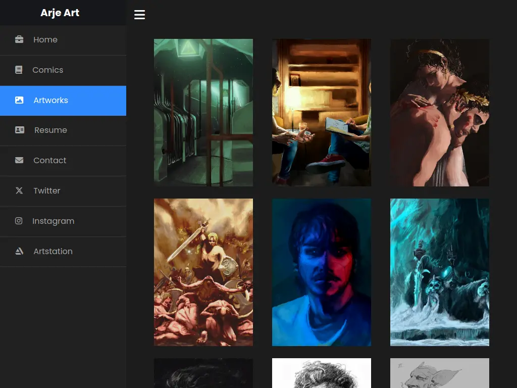Click the briefcase icon beside Home
Viewport: 517px width, 388px height.
19,39
